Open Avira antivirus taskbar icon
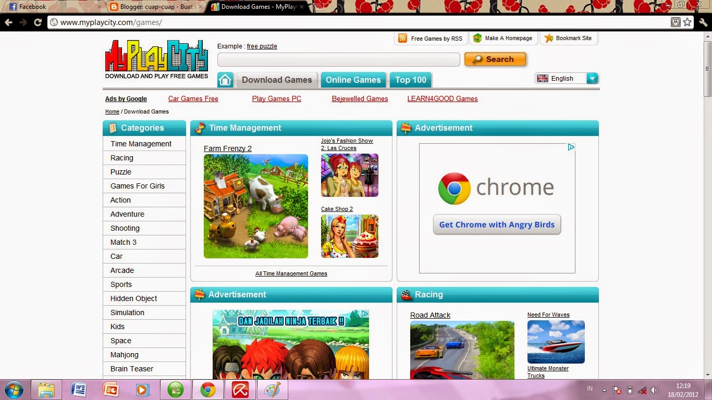This screenshot has width=712, height=400. point(240,390)
